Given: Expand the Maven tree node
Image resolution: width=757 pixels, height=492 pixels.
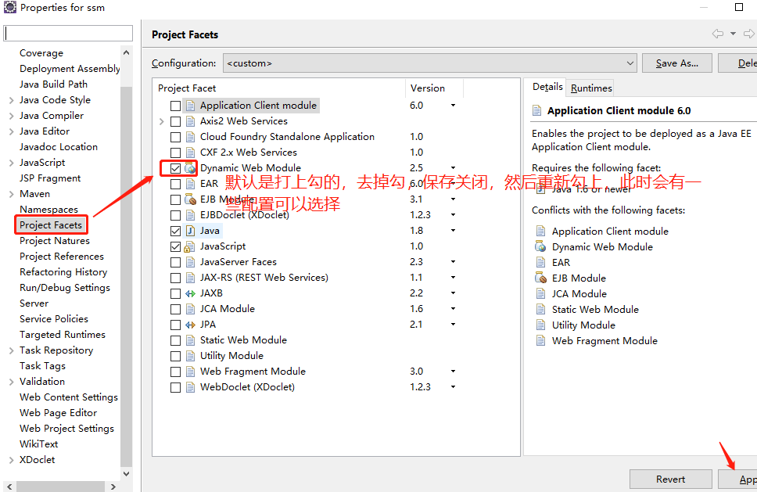Looking at the screenshot, I should [x=11, y=194].
